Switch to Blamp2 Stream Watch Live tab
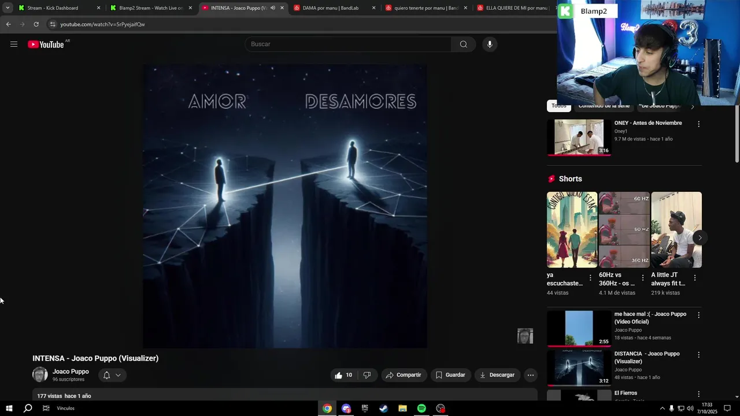 coord(150,8)
